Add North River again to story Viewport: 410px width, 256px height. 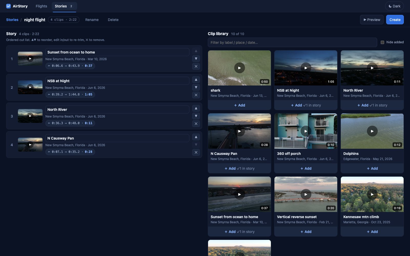coord(372,105)
